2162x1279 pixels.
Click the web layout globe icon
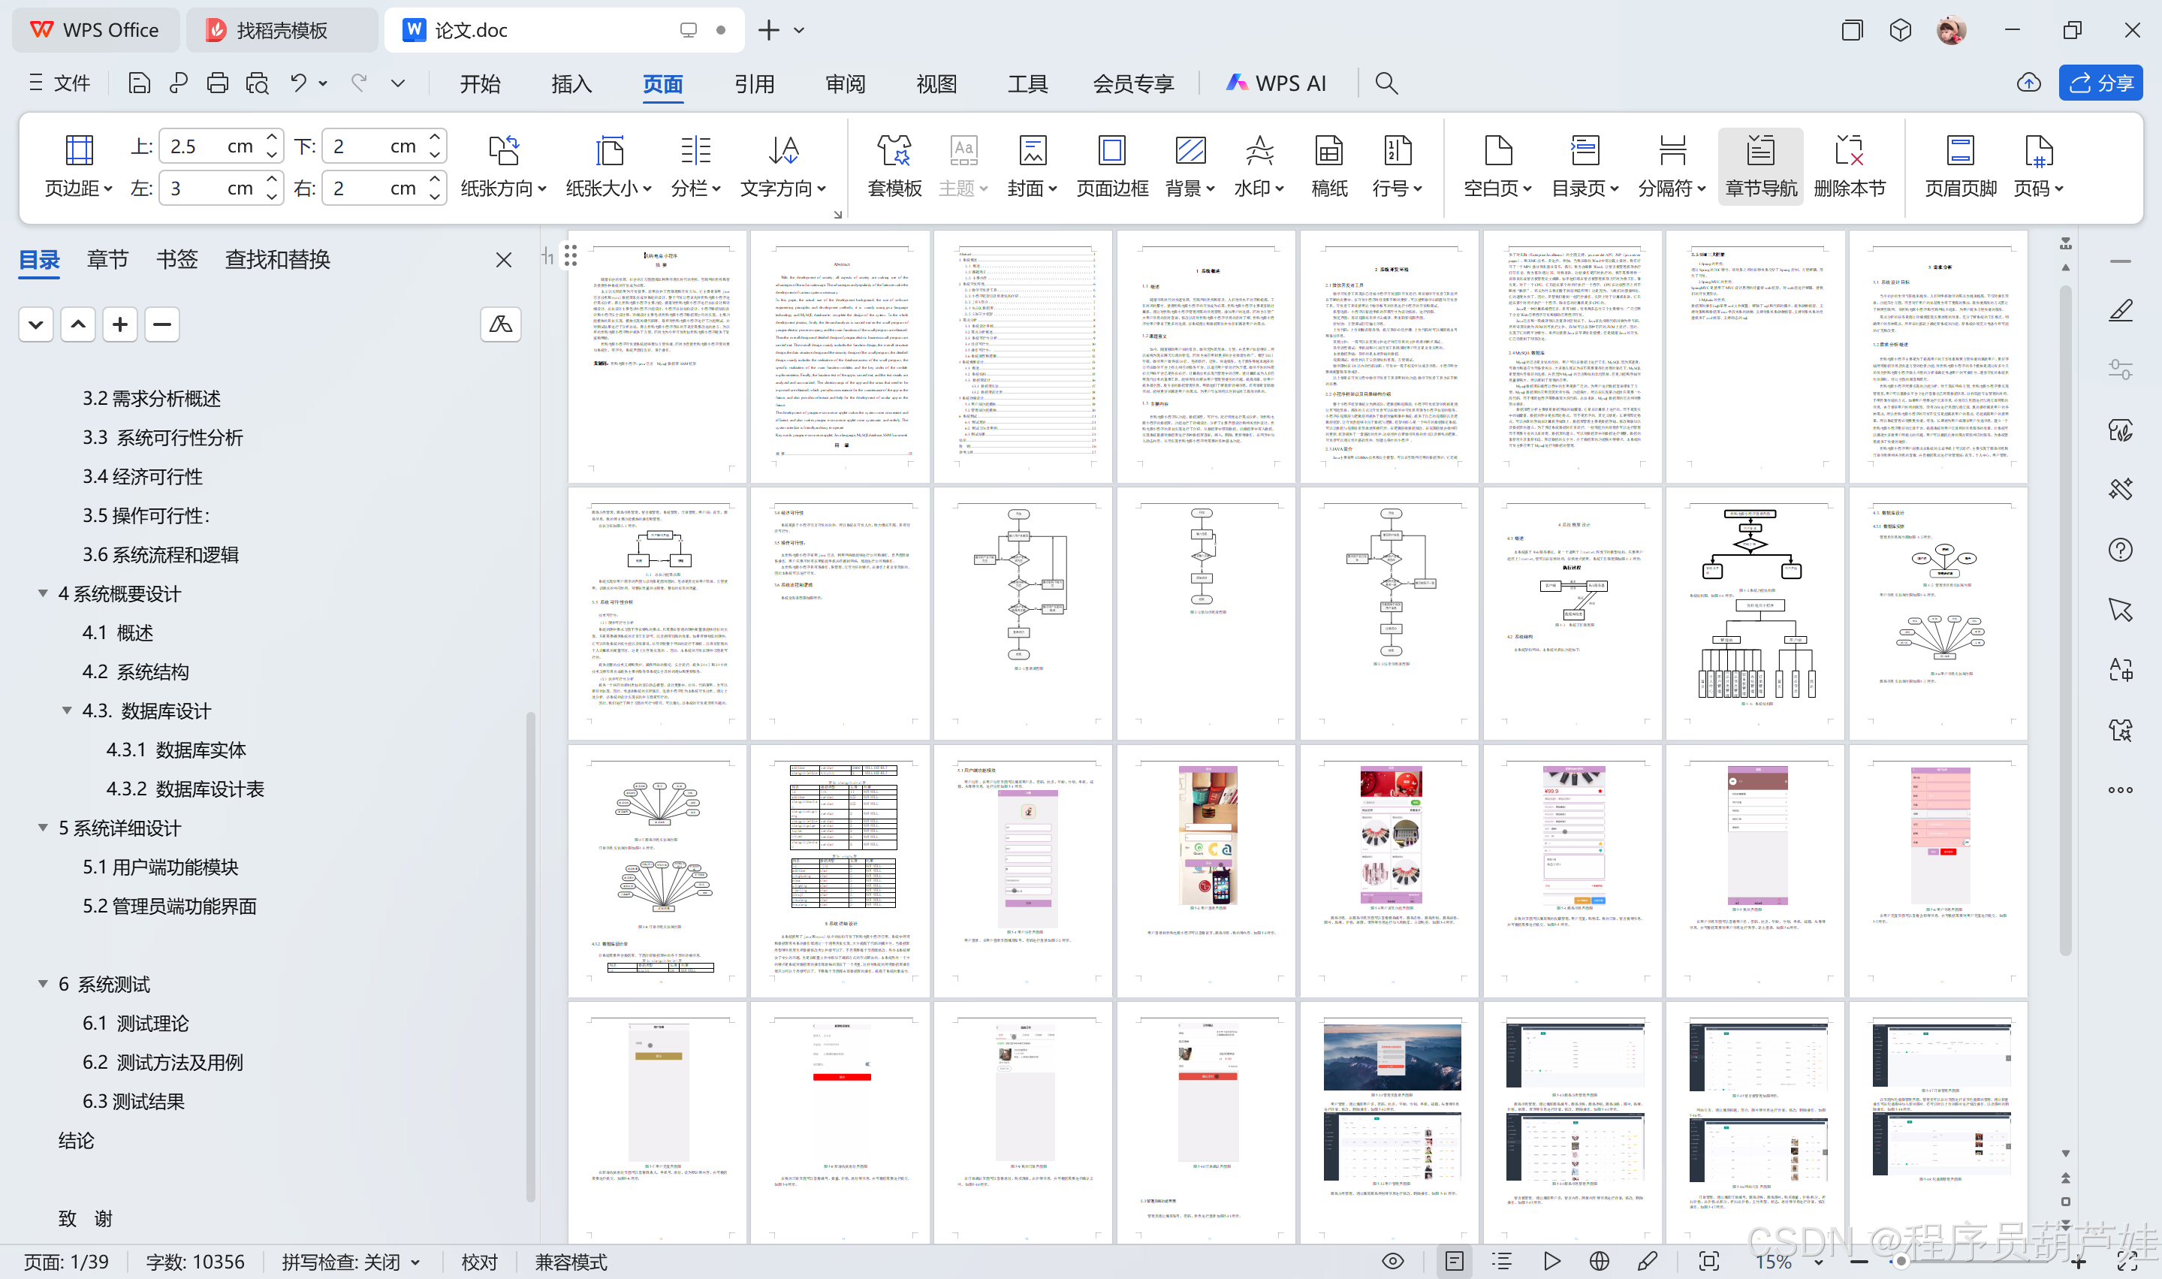click(x=1600, y=1262)
